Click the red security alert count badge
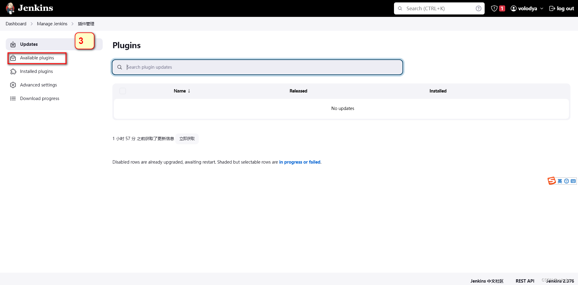 [x=502, y=8]
